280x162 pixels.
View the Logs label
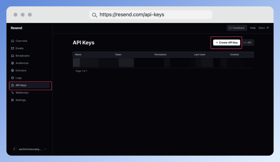click(19, 78)
